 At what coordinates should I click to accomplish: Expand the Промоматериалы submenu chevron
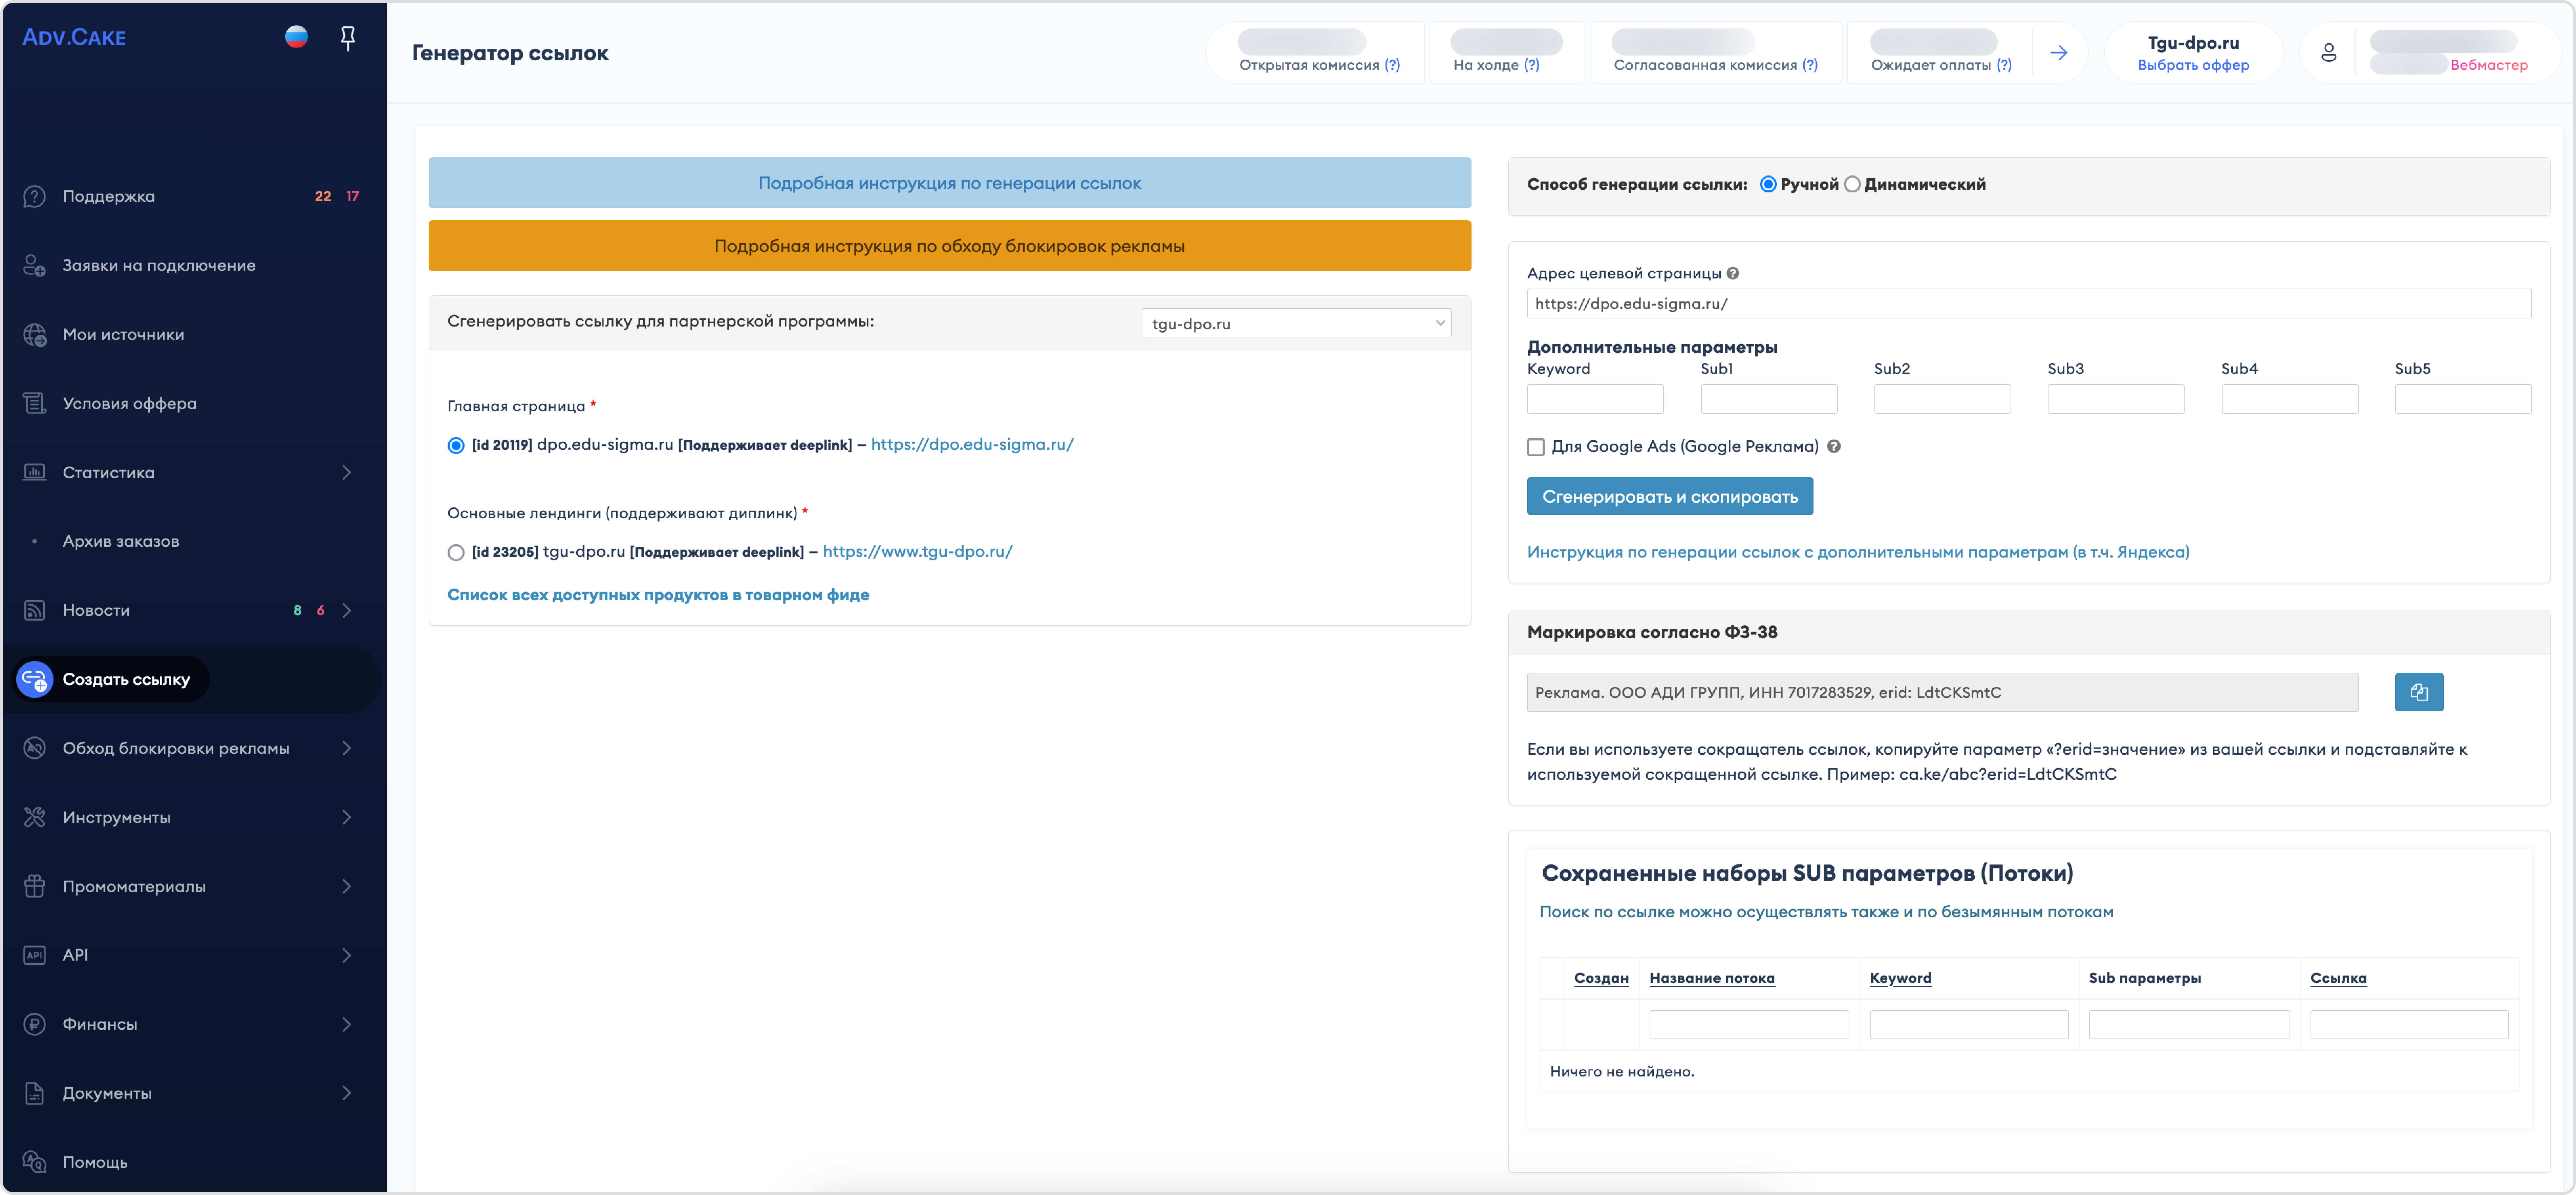(x=347, y=886)
